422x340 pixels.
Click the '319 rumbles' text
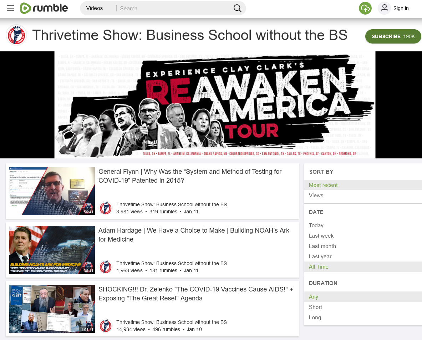point(163,212)
